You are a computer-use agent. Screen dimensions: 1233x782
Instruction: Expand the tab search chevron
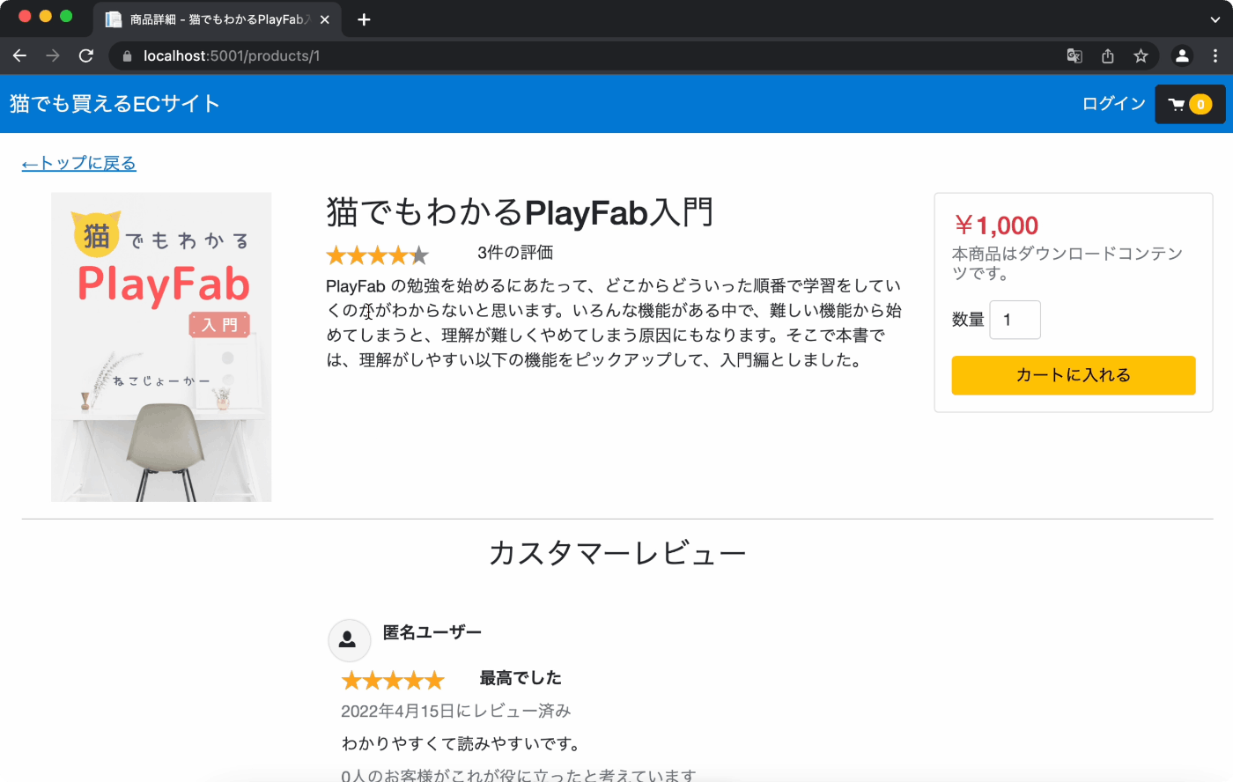point(1215,19)
